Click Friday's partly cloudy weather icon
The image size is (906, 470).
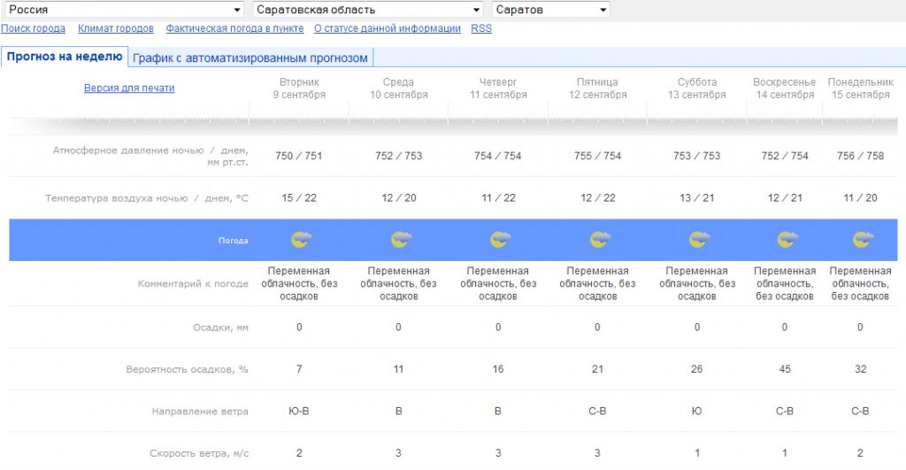[x=601, y=240]
